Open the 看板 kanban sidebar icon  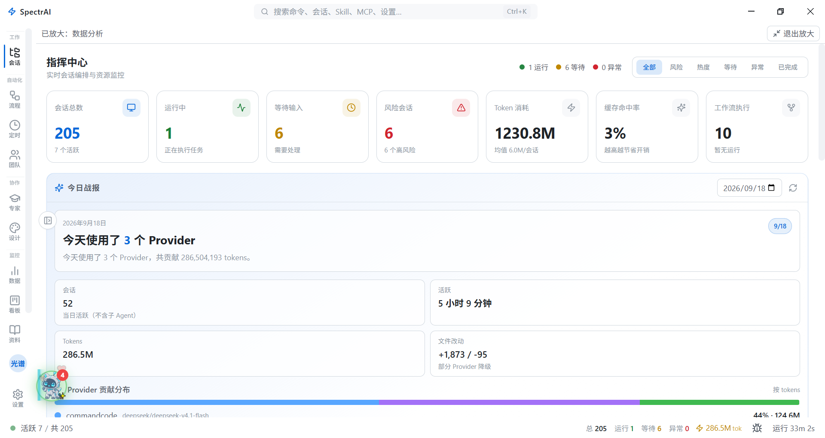point(15,304)
